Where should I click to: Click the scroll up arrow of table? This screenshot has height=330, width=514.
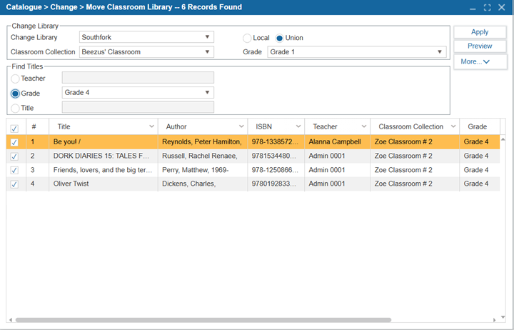click(503, 139)
